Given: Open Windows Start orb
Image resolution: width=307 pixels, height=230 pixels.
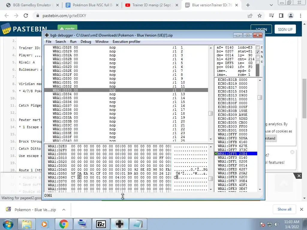Looking at the screenshot, I should (7, 224).
